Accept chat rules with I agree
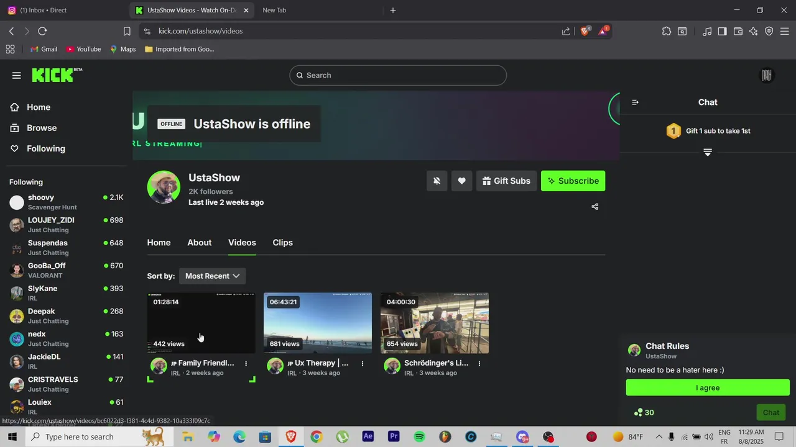Screen dimensions: 796x447 (708, 387)
